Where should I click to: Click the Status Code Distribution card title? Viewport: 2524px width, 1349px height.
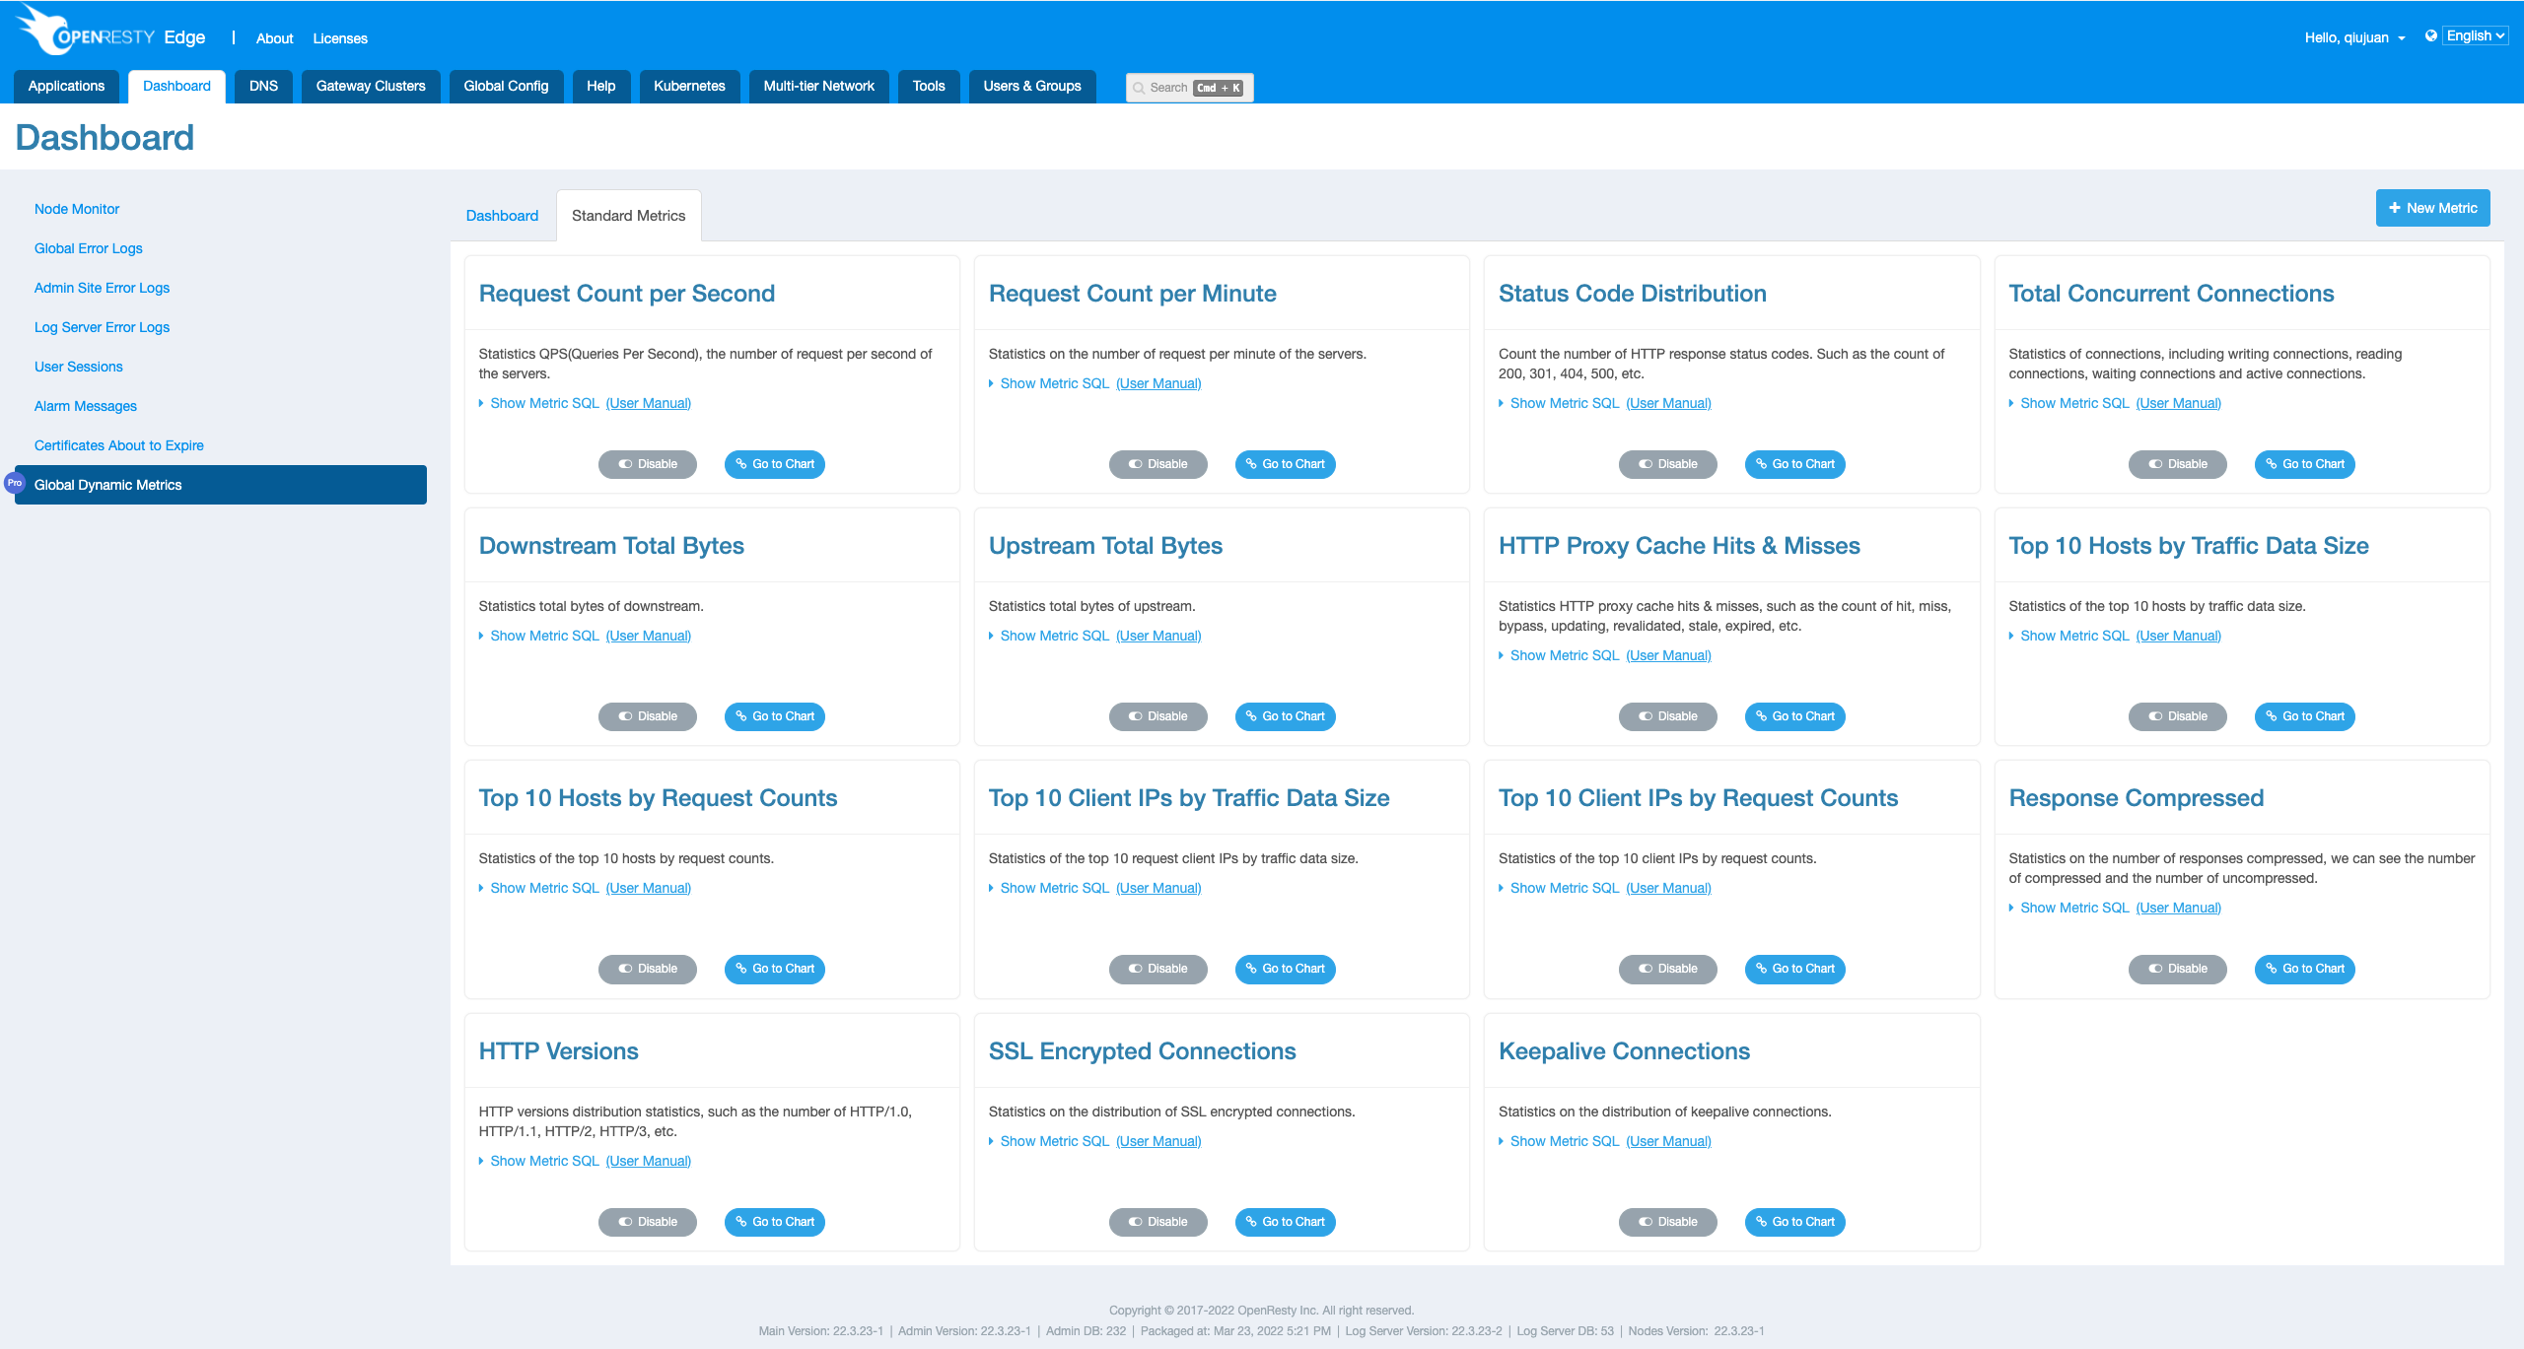1632,294
